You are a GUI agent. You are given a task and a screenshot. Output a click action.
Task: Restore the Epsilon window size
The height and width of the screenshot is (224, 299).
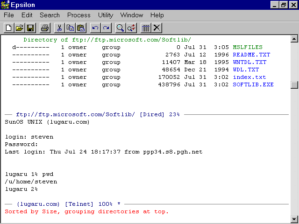284,5
